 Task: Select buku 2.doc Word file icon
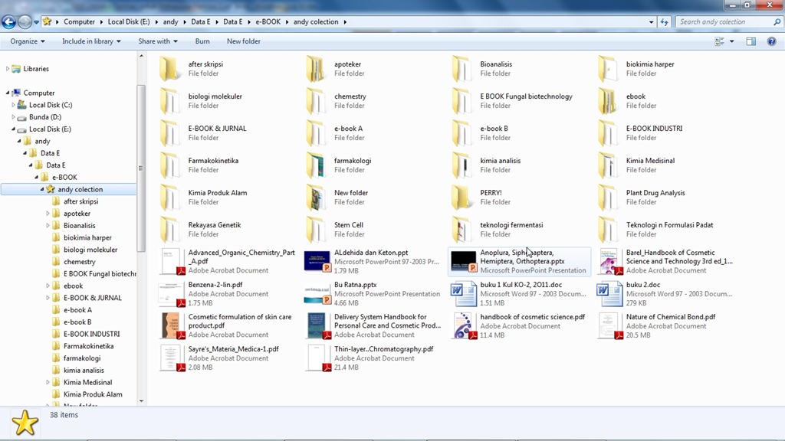tap(609, 294)
